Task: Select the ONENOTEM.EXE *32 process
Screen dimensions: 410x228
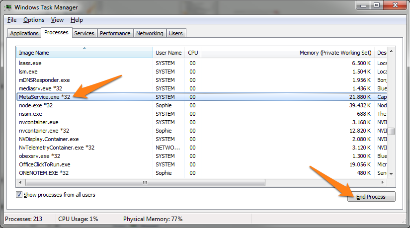Action: click(x=201, y=173)
